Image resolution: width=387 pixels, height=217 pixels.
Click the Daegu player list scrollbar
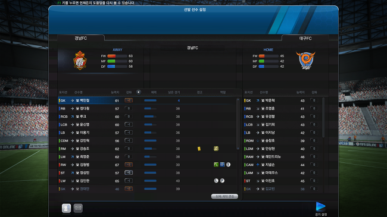click(x=323, y=118)
